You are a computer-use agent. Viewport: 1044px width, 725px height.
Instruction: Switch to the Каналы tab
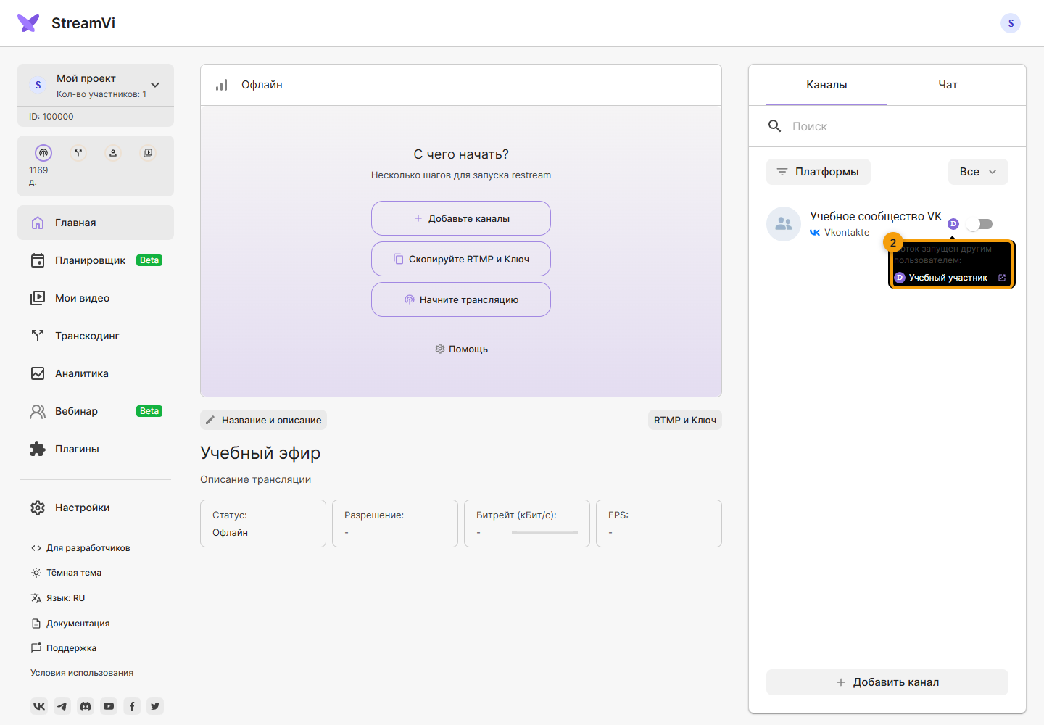tap(826, 85)
